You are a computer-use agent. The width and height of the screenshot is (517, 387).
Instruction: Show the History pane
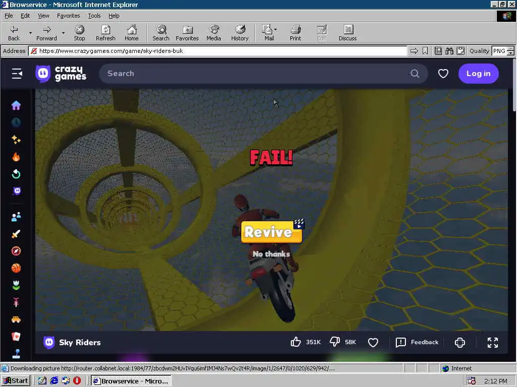pyautogui.click(x=240, y=33)
